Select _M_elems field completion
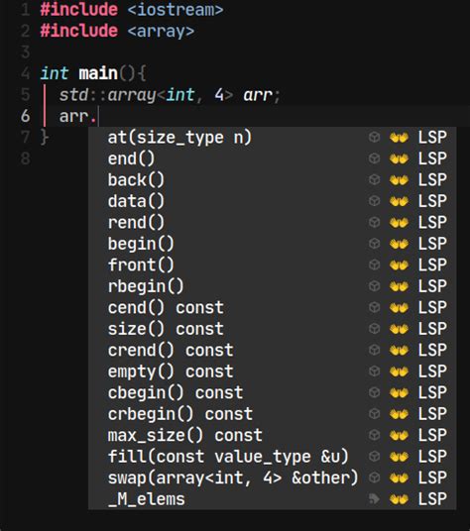 [x=272, y=499]
